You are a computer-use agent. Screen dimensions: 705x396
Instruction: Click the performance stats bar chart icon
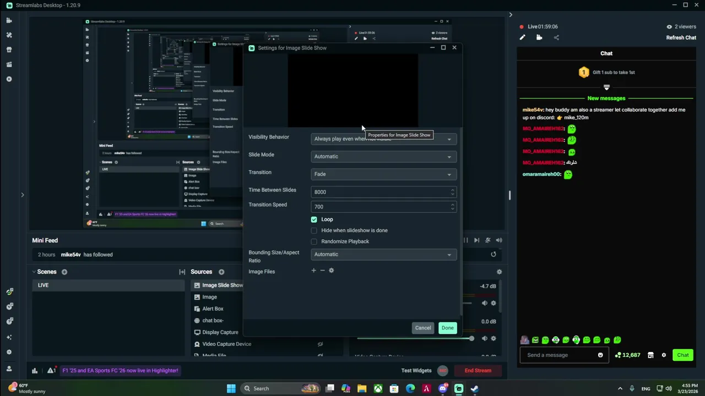click(x=35, y=371)
